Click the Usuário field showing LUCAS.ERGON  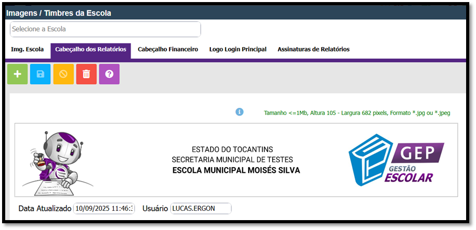(201, 209)
